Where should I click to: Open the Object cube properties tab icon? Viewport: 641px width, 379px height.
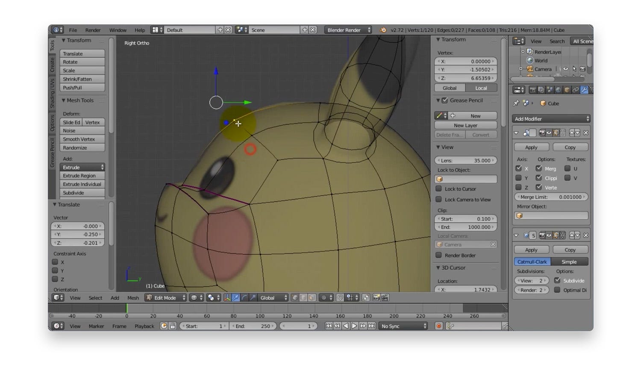(567, 90)
